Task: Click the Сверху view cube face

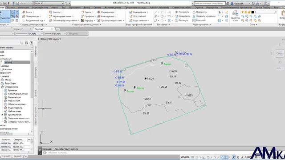Action: (280, 53)
